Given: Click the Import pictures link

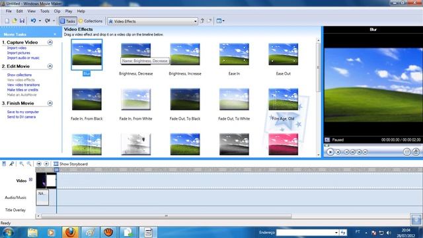Looking at the screenshot, I should pyautogui.click(x=19, y=53).
